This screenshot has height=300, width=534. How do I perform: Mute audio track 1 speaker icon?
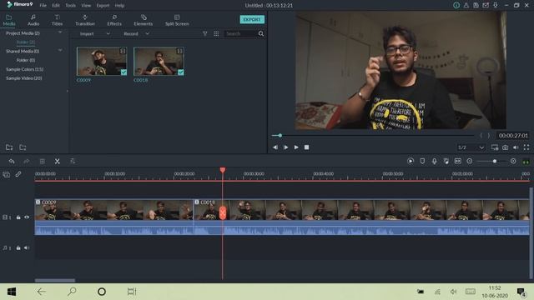pyautogui.click(x=27, y=248)
